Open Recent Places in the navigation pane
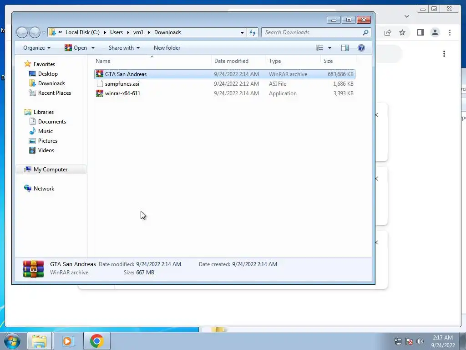The image size is (466, 350). pyautogui.click(x=55, y=93)
